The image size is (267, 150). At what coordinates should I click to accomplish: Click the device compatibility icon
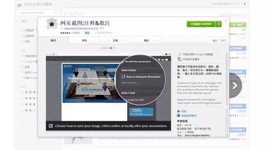179,59
